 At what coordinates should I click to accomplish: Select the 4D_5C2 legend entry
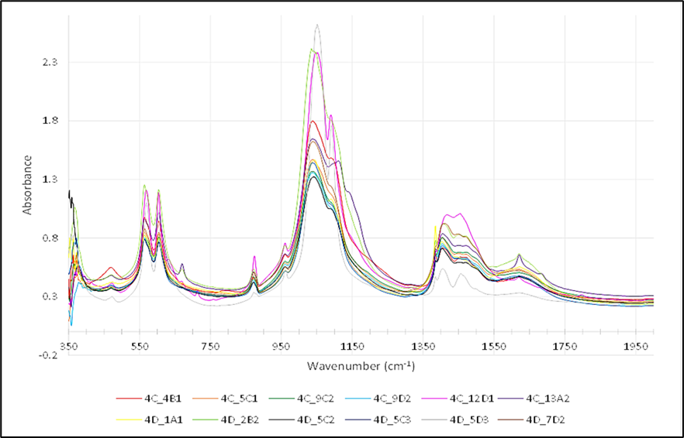(x=316, y=419)
